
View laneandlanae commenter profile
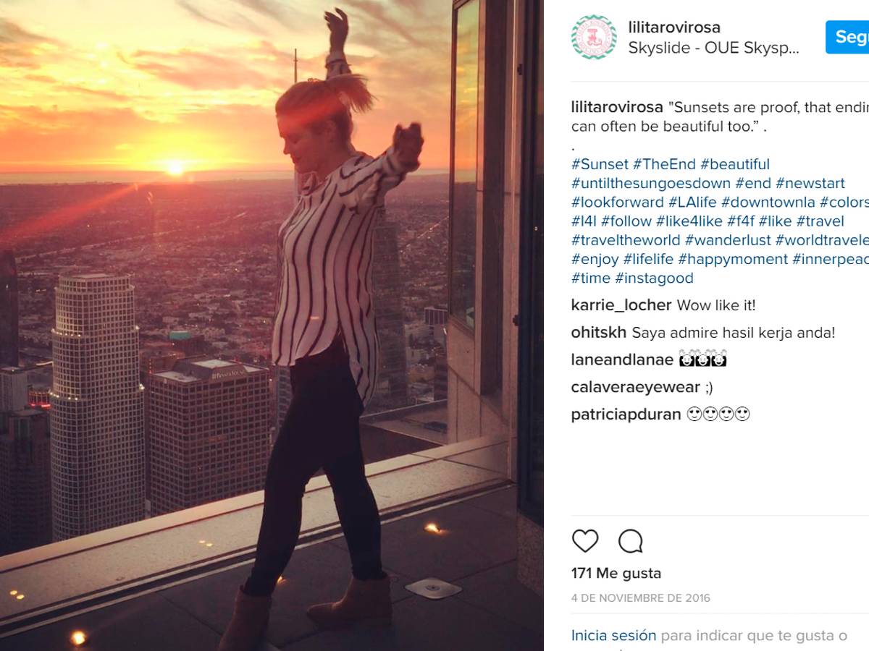pos(622,359)
